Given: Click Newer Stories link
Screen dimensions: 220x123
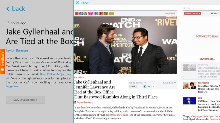Looking at the screenshot, I should 207,59.
